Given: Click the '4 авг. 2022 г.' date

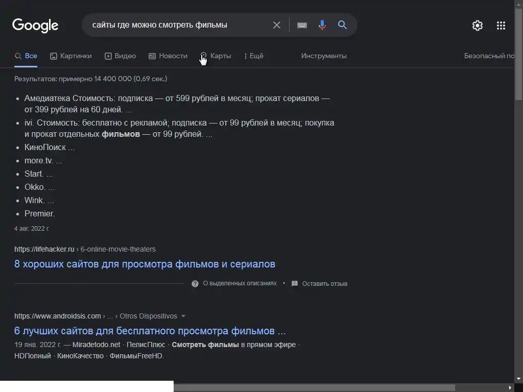Looking at the screenshot, I should tap(32, 229).
